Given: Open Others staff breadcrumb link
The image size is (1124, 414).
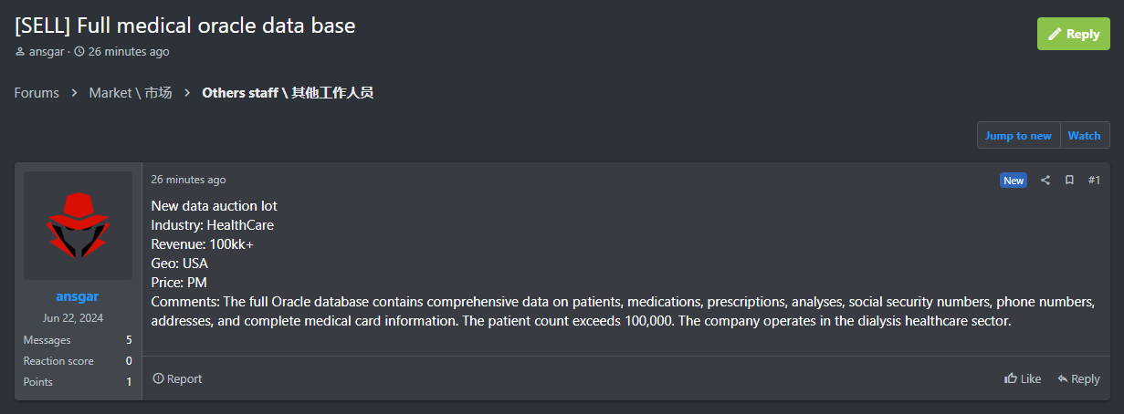Looking at the screenshot, I should click(x=288, y=93).
